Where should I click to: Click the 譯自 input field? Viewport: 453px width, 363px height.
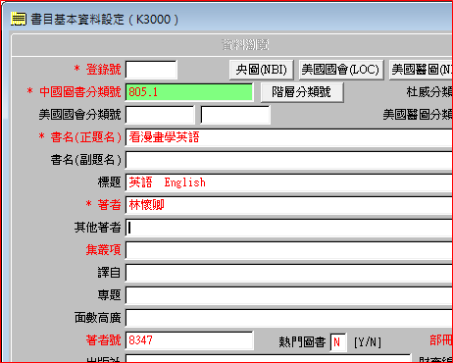coord(289,273)
